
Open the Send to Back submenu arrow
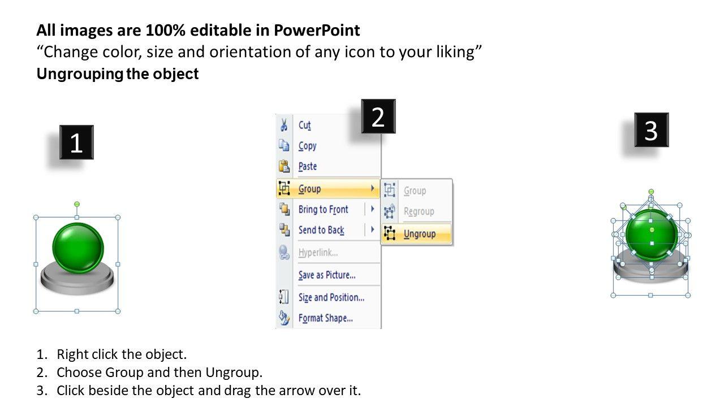372,230
